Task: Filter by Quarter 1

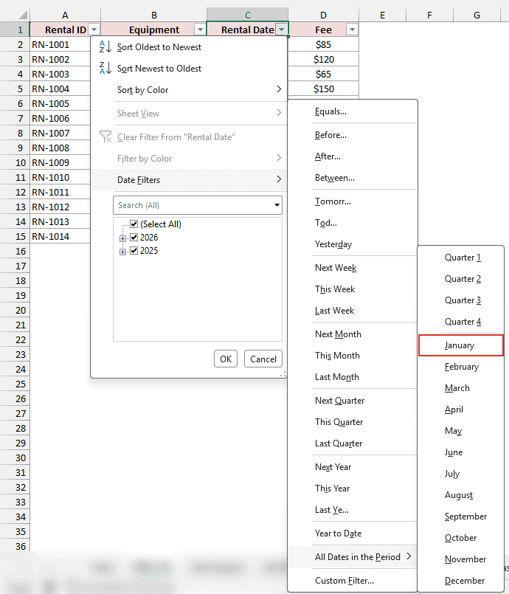Action: 461,258
